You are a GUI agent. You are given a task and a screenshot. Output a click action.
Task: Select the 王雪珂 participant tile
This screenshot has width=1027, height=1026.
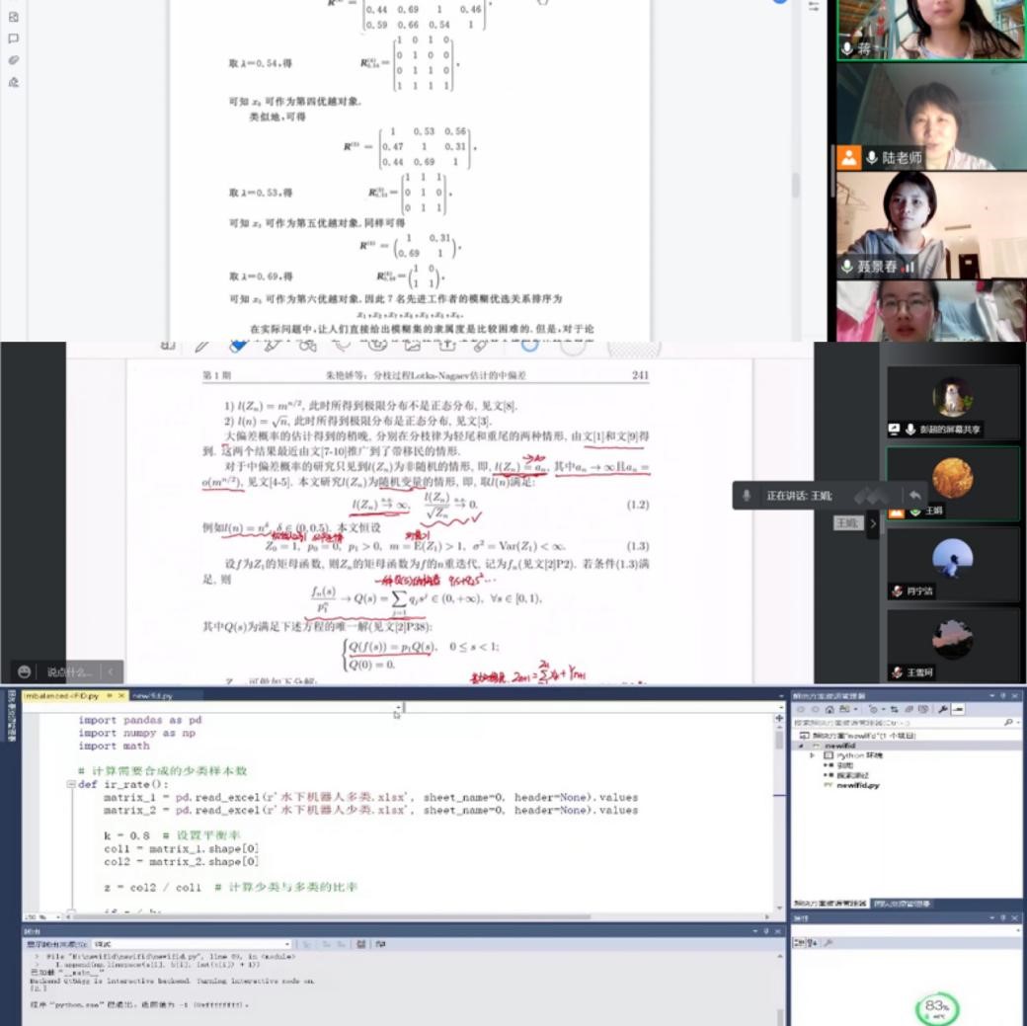coord(952,646)
